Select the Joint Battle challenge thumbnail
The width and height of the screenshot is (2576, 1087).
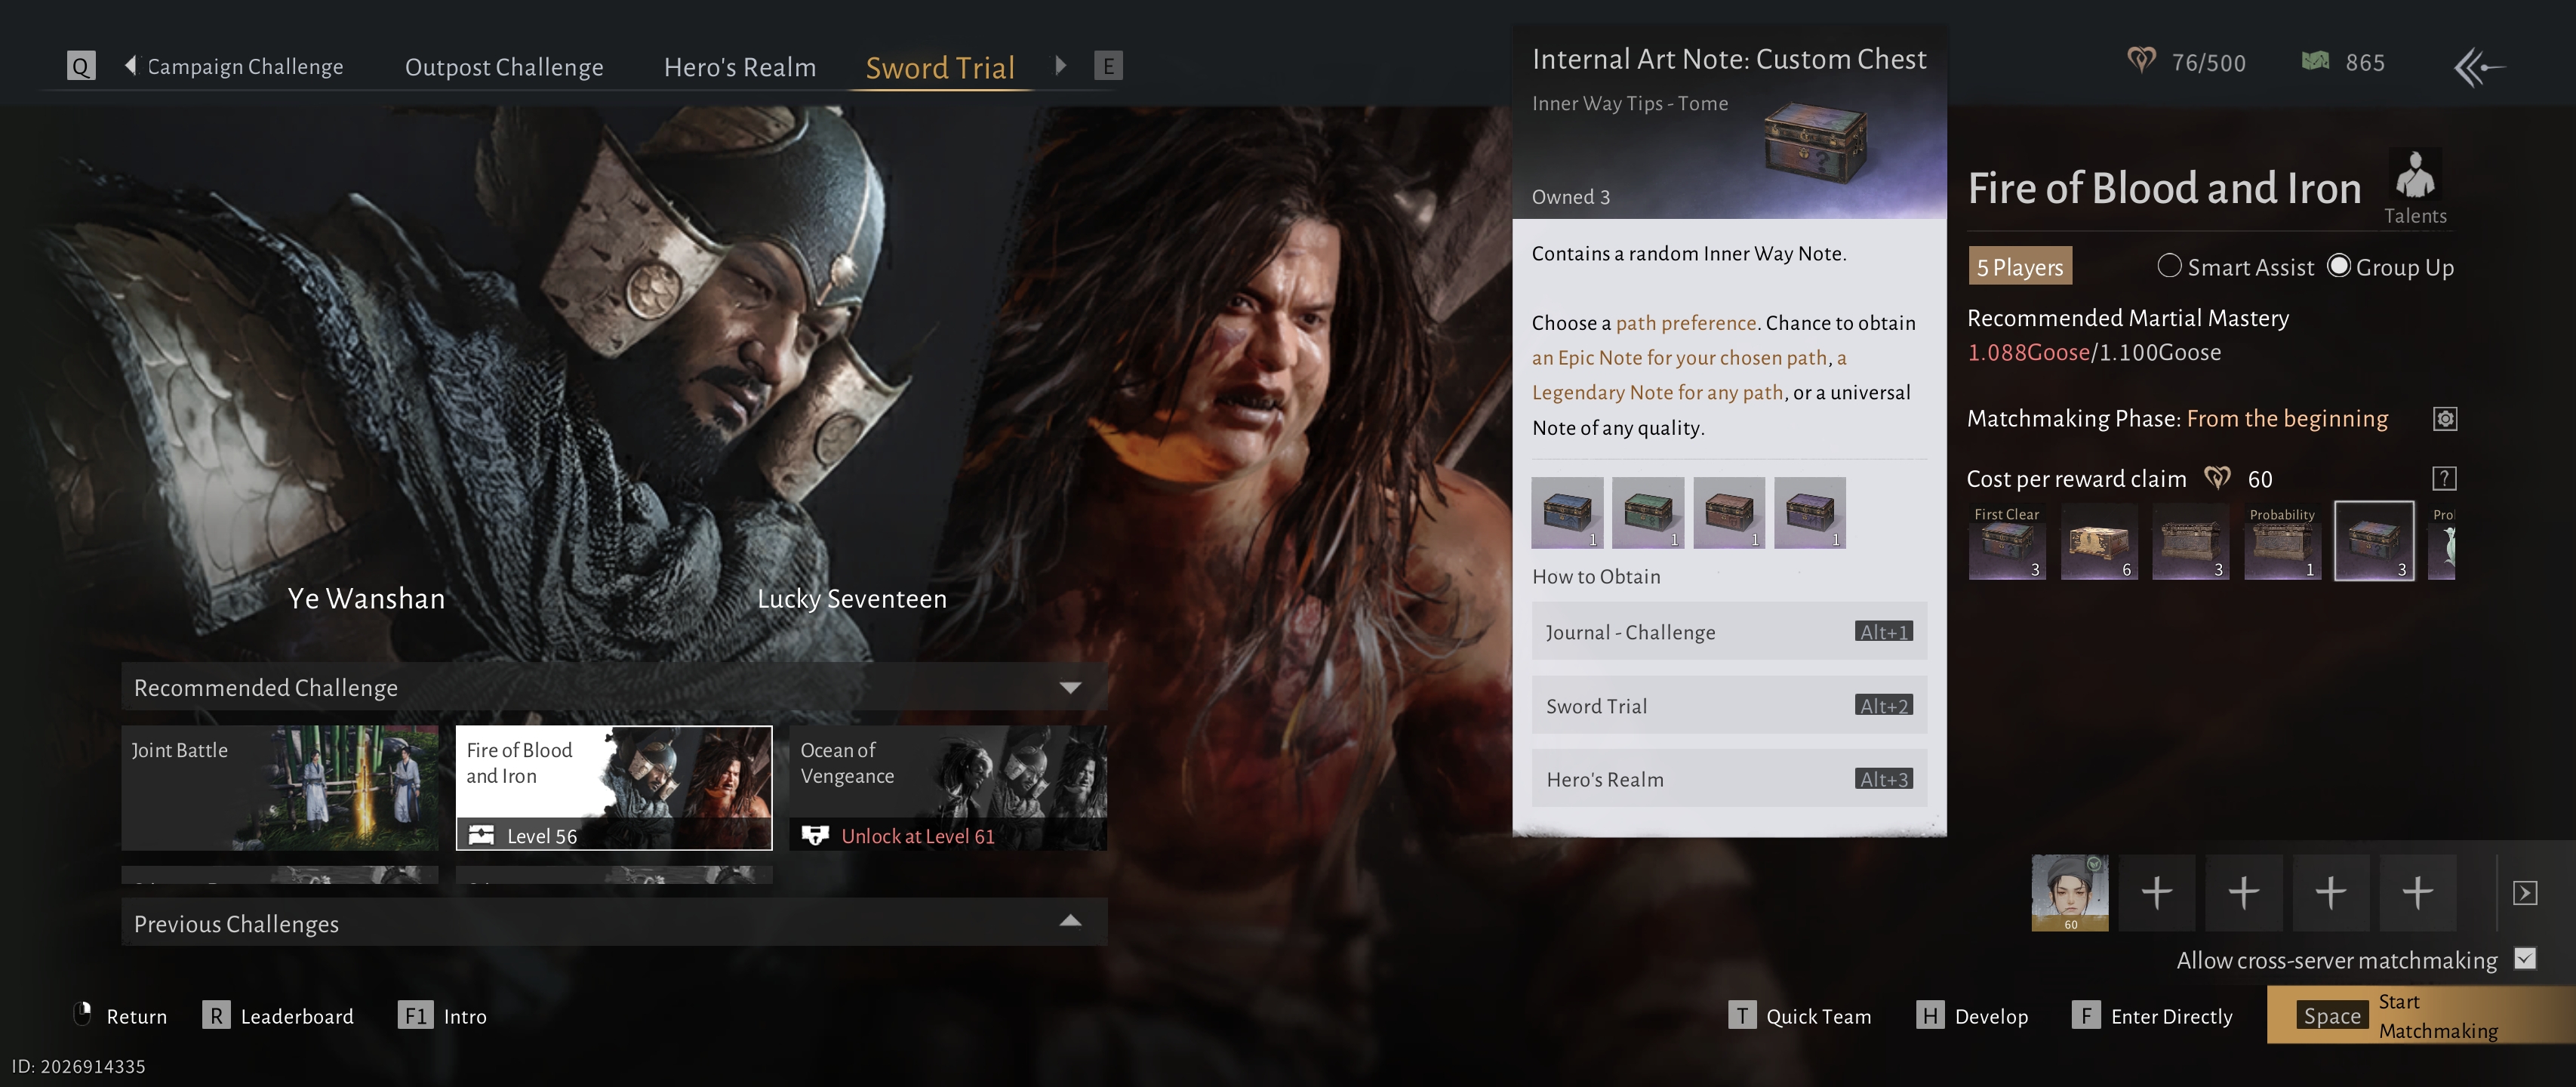click(280, 788)
